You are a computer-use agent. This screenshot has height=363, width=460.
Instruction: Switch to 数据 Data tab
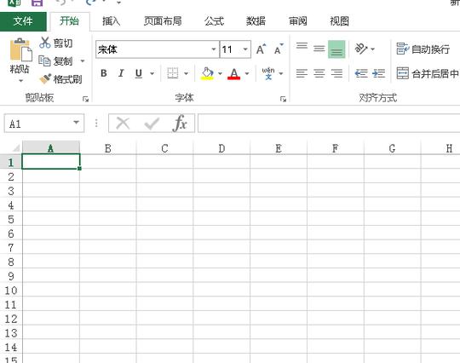tap(256, 21)
